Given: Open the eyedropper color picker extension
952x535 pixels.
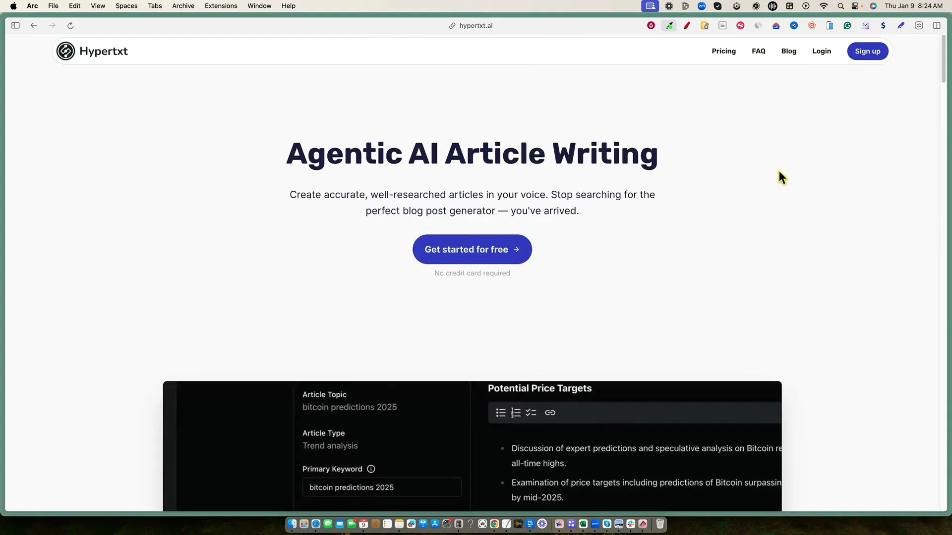Looking at the screenshot, I should pyautogui.click(x=669, y=26).
